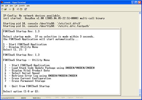Click 'Quit from FSM73xxS Startup' line
Screen dimensions: 142x100
(x=27, y=86)
